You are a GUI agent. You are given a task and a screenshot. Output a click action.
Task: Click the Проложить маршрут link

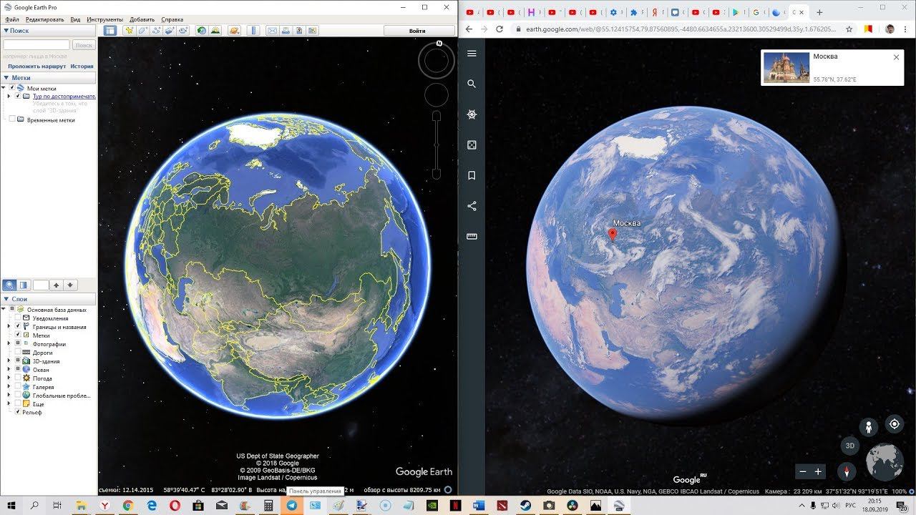36,66
